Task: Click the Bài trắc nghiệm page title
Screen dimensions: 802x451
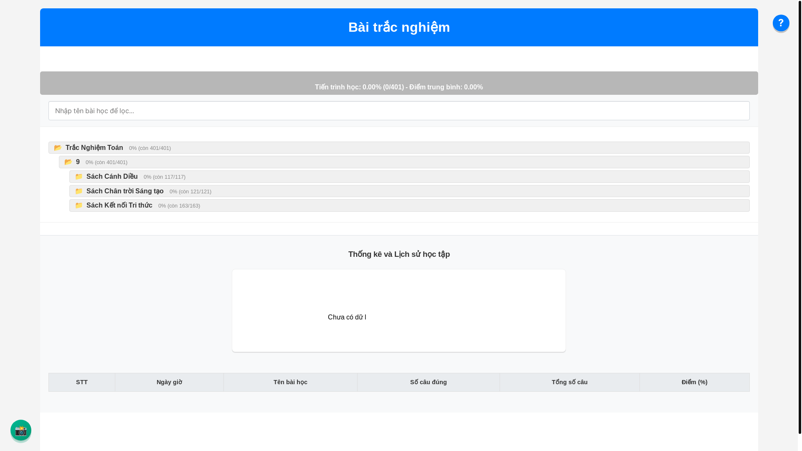Action: pyautogui.click(x=399, y=27)
